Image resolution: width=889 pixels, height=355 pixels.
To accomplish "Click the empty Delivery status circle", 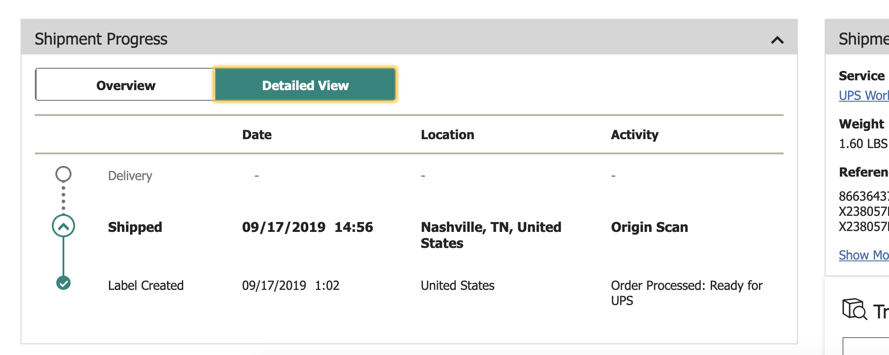I will [x=63, y=174].
